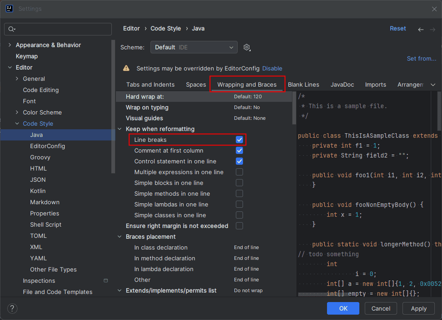Click the warning triangle icon
The width and height of the screenshot is (442, 320).
coord(127,69)
